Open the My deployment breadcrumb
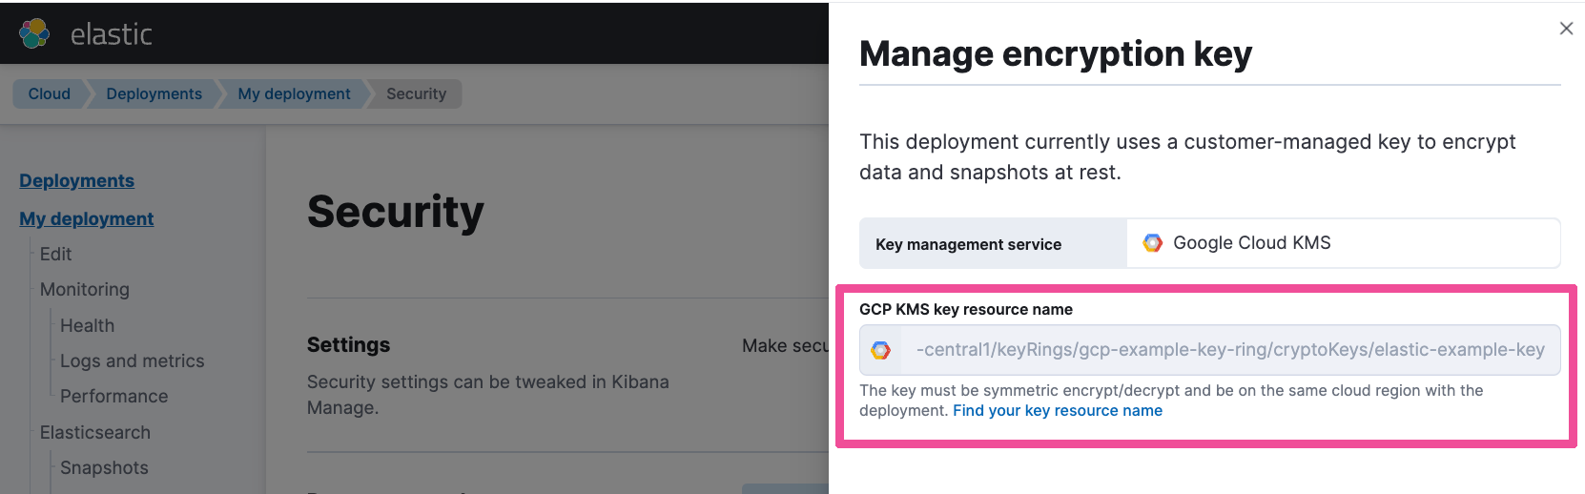This screenshot has height=494, width=1585. click(294, 93)
